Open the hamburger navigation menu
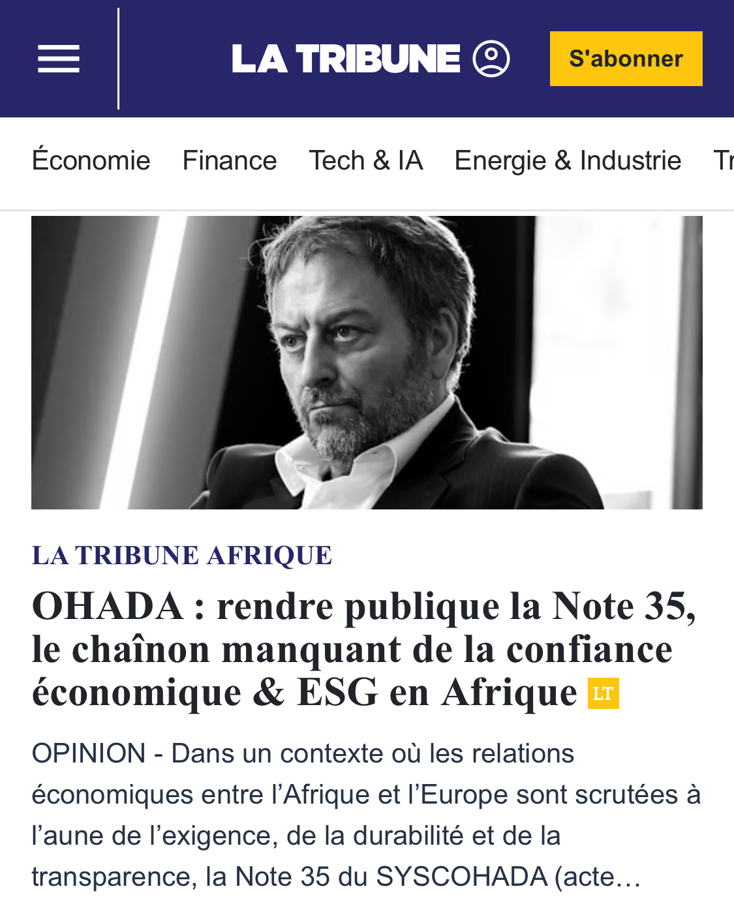The width and height of the screenshot is (734, 921). 57,57
